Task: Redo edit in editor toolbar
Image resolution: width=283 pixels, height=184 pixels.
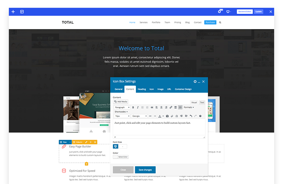Action: [196, 116]
